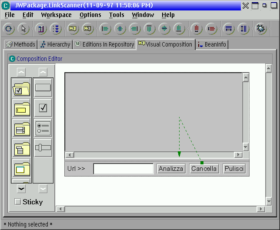
Task: Click the Pulisci button
Action: click(234, 169)
